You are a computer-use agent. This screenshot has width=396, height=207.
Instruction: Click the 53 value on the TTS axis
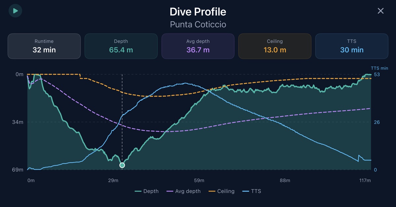pyautogui.click(x=377, y=74)
